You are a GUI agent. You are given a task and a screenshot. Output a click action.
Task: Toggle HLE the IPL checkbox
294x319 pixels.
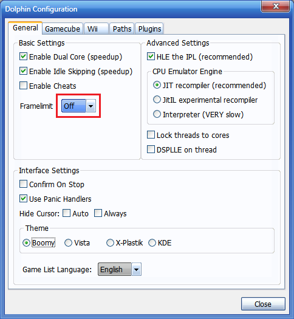point(151,57)
